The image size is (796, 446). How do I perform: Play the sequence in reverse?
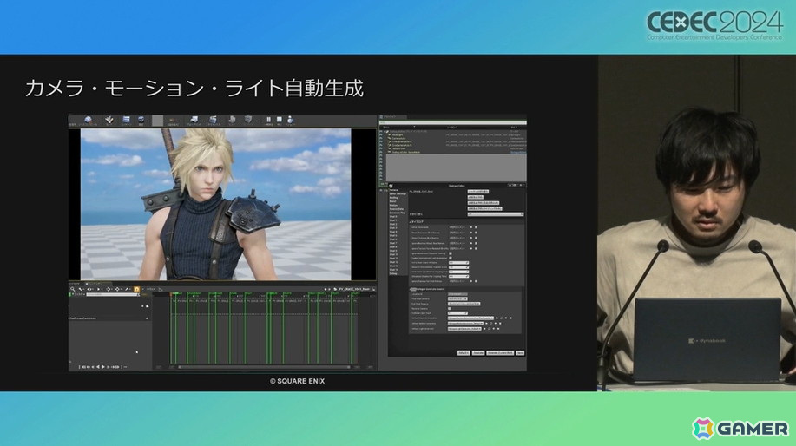(98, 367)
